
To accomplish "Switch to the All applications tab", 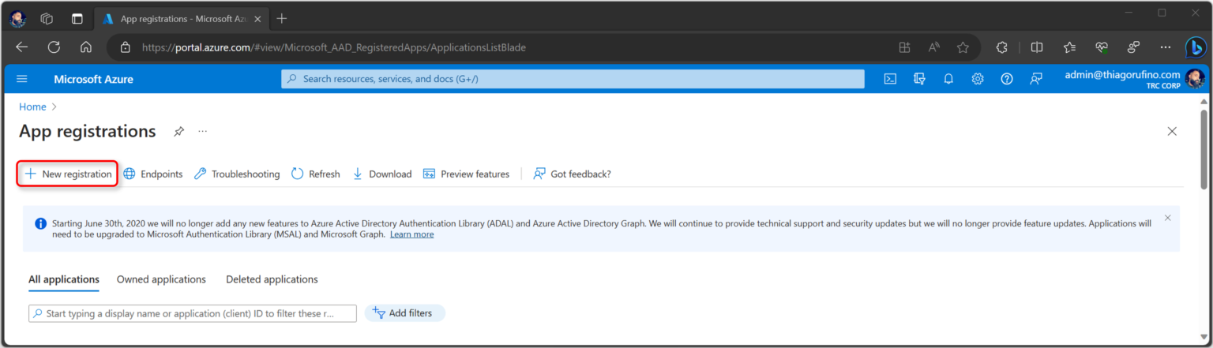I will click(x=64, y=279).
